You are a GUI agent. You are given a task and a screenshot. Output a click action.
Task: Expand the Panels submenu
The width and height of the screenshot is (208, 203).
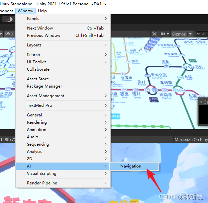tap(63, 19)
